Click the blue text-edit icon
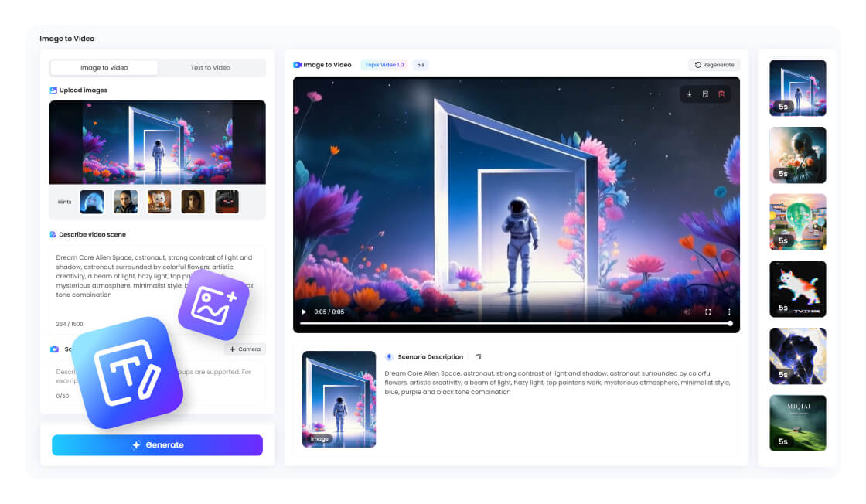Image resolution: width=866 pixels, height=504 pixels. point(128,373)
